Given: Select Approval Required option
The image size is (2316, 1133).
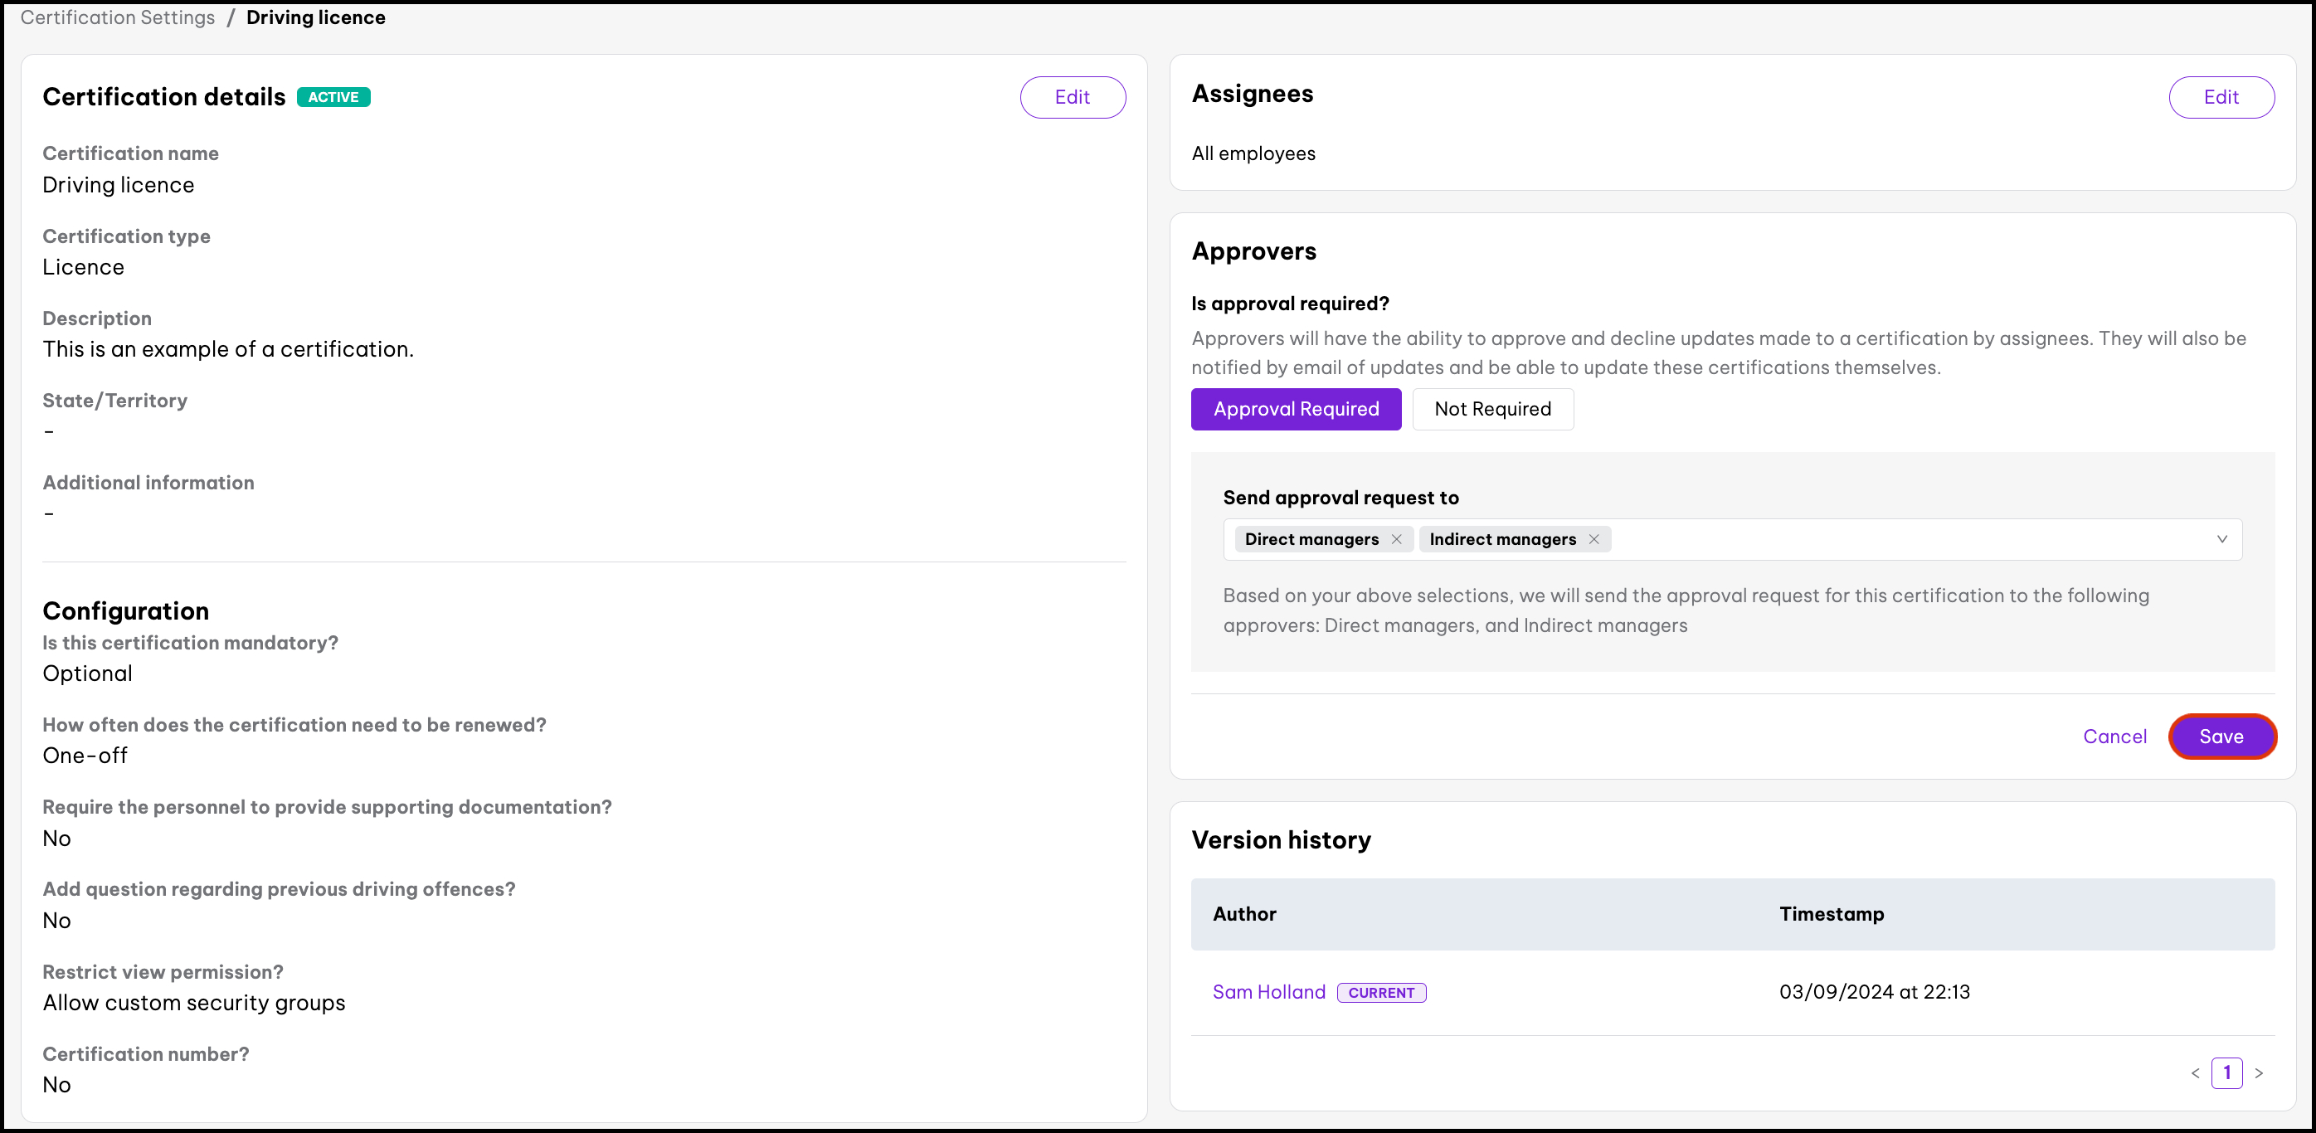Looking at the screenshot, I should (x=1296, y=409).
